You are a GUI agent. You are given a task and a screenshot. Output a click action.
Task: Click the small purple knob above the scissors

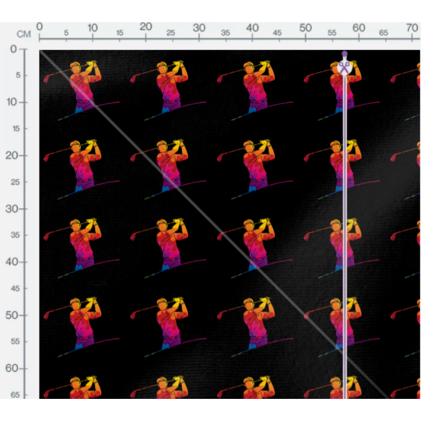point(344,54)
